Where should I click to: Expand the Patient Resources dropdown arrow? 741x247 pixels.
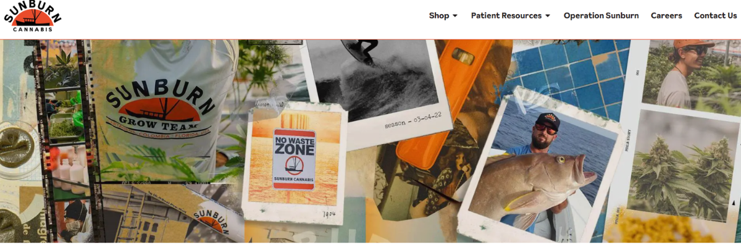click(x=548, y=16)
